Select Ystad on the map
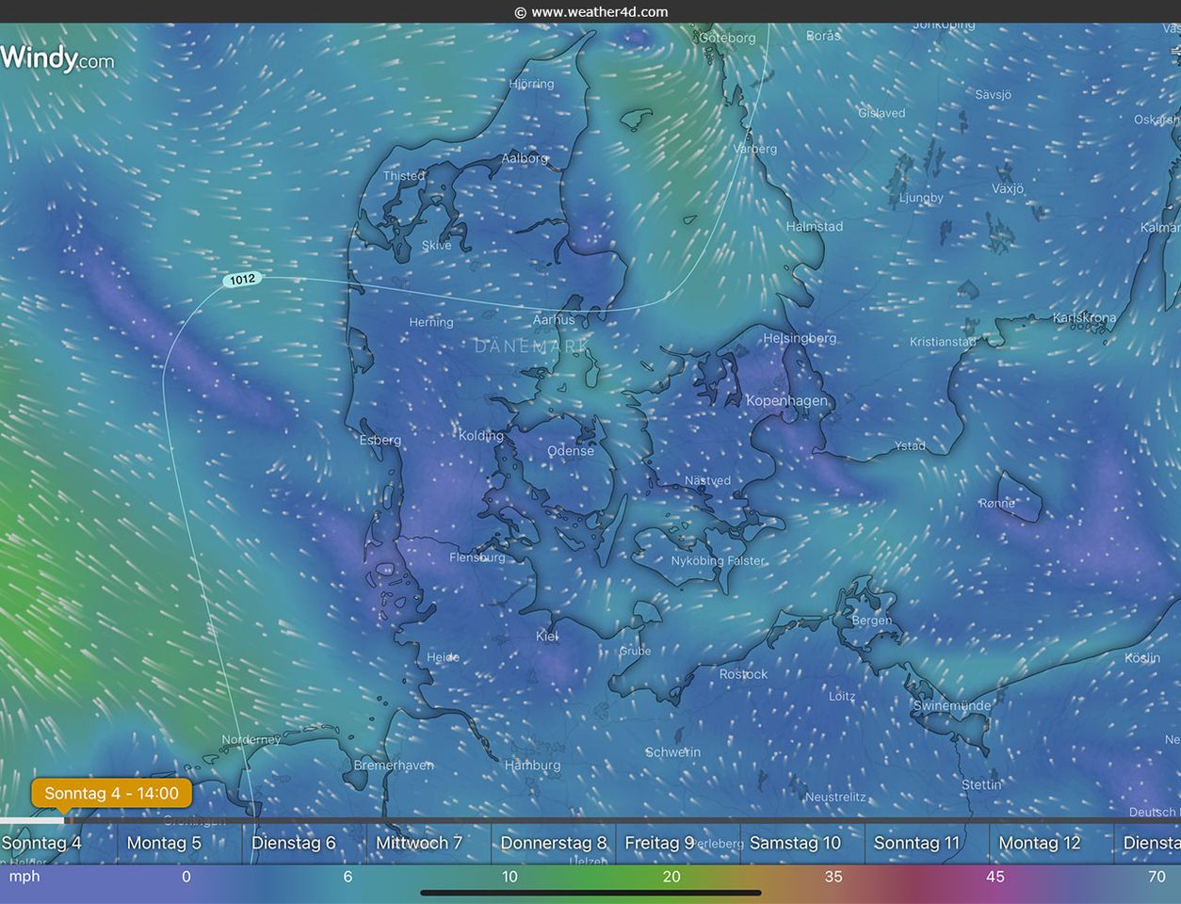Image resolution: width=1181 pixels, height=904 pixels. point(910,445)
